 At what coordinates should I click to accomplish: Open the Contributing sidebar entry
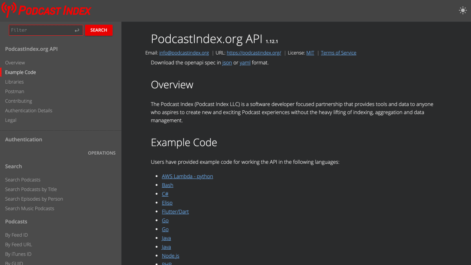[18, 101]
